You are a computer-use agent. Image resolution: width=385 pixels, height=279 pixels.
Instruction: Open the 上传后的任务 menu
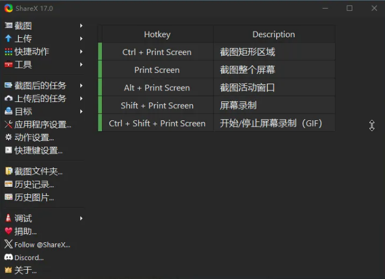(x=44, y=99)
